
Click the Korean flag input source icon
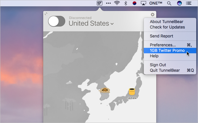pos(135,3)
